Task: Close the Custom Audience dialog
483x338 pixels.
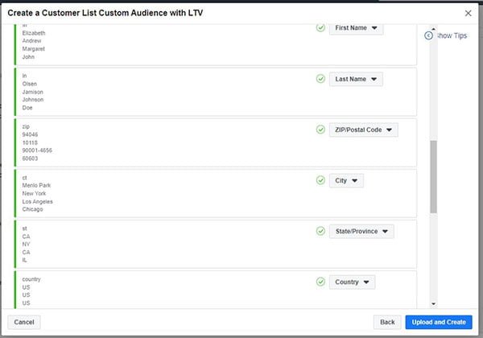Action: (x=468, y=13)
